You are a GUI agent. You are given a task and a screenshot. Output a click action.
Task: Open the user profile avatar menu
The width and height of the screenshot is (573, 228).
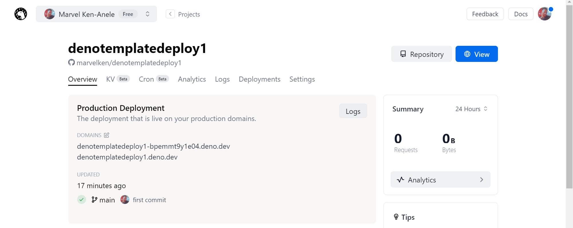pos(545,14)
